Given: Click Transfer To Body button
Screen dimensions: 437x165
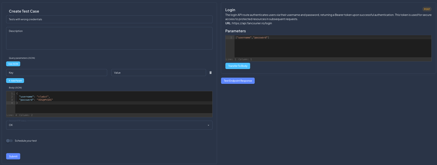Looking at the screenshot, I should [x=238, y=66].
